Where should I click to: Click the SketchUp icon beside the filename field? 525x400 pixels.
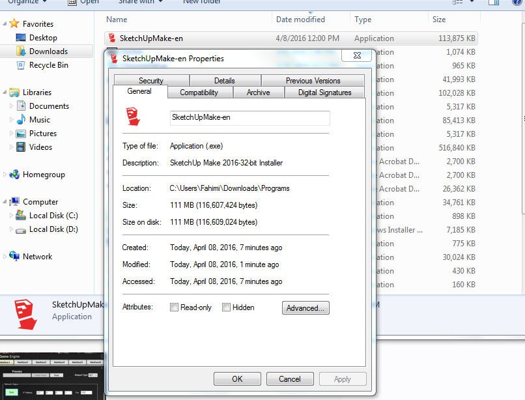[133, 117]
